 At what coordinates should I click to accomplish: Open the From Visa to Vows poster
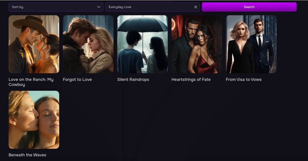[x=251, y=44]
